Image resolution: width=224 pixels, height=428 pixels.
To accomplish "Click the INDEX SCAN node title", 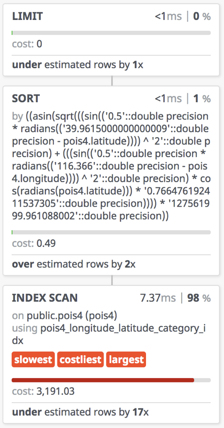I will pos(45,298).
